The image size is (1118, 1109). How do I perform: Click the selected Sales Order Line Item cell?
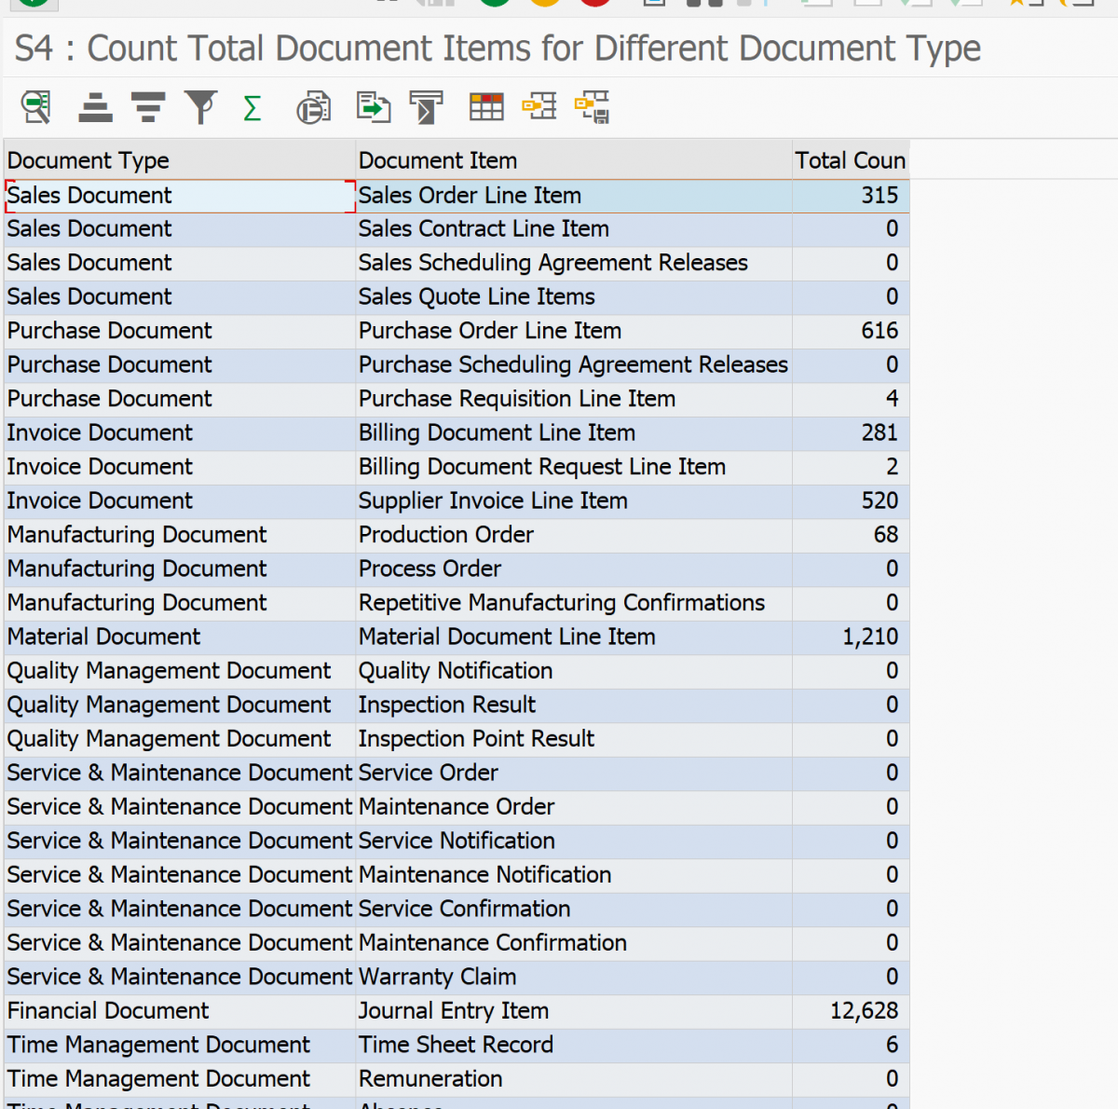pyautogui.click(x=470, y=196)
